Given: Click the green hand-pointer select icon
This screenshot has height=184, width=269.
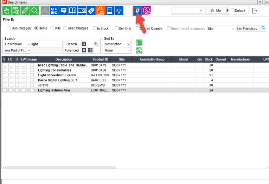Looking at the screenshot, I should pyautogui.click(x=7, y=11).
